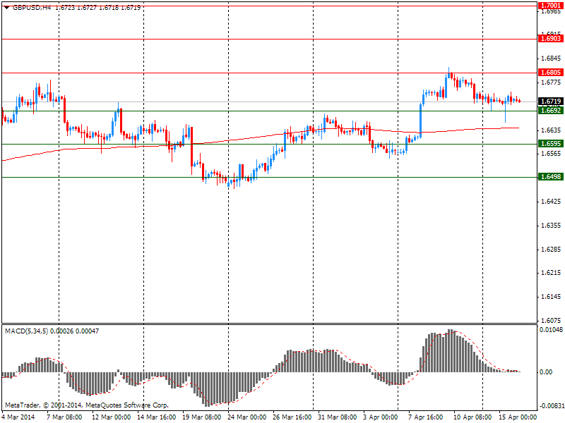Click the 7 Apr 16:00 time label
This screenshot has width=565, height=423.
pyautogui.click(x=427, y=417)
